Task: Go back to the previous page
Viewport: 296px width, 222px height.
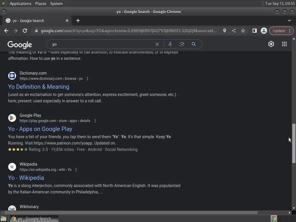Action: pos(6,31)
